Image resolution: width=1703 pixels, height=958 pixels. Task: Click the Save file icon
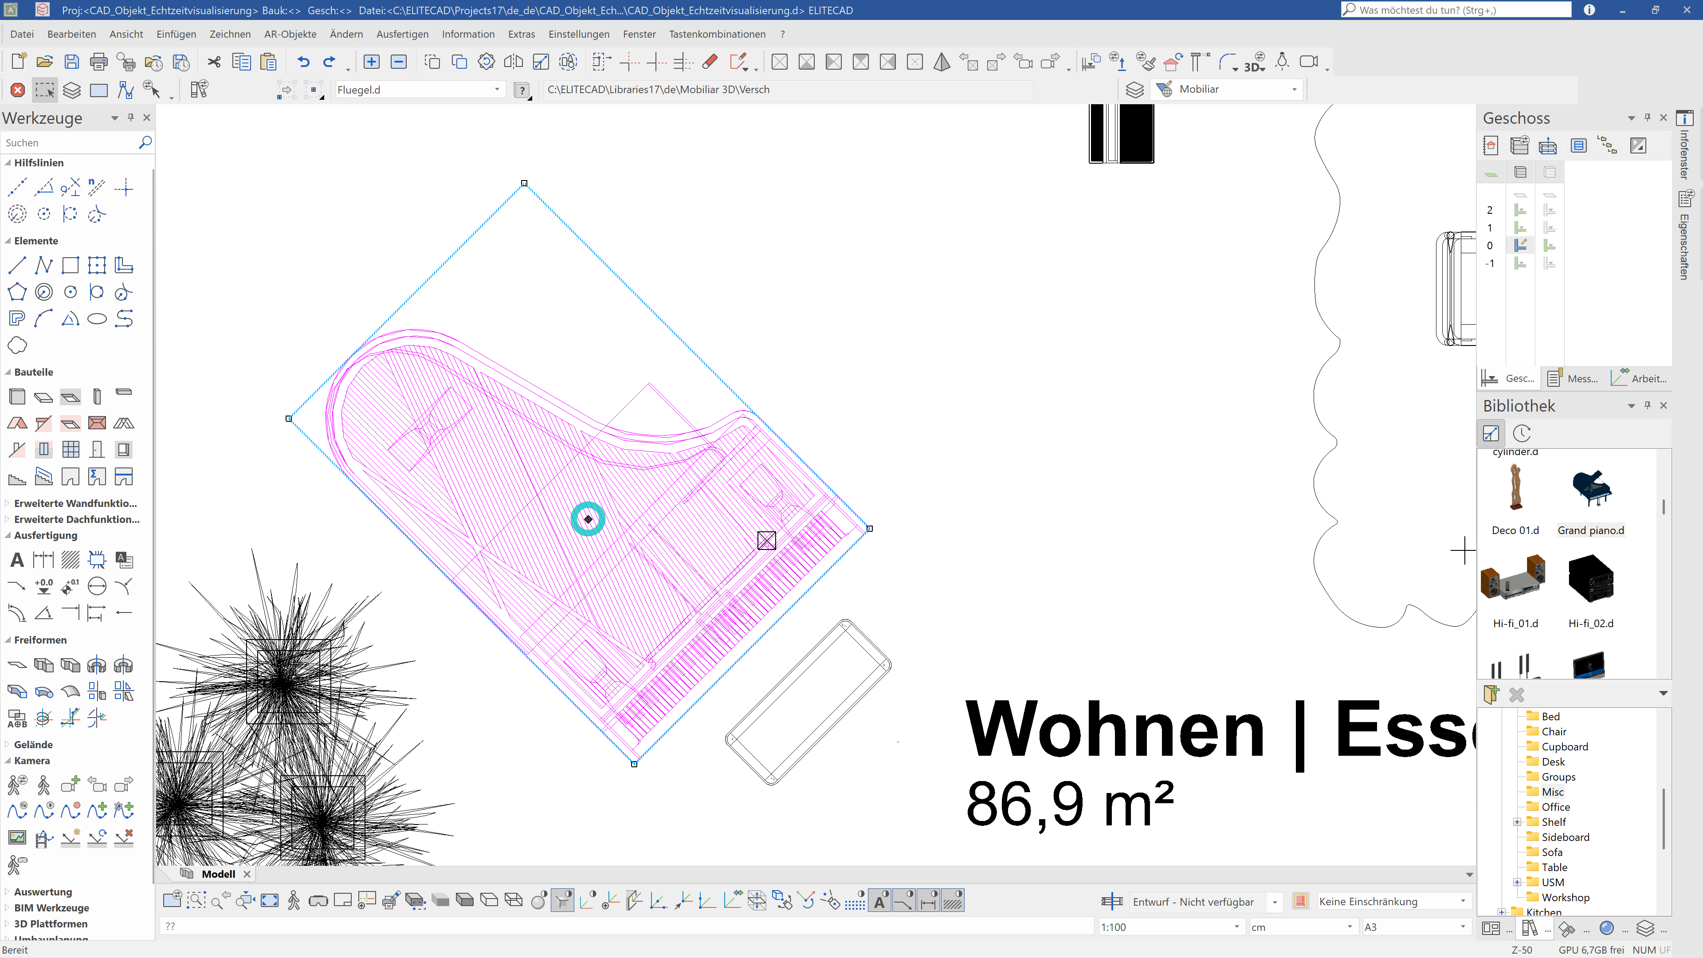pos(71,62)
